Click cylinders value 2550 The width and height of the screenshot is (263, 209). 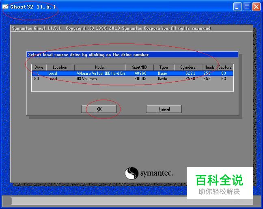coord(190,78)
